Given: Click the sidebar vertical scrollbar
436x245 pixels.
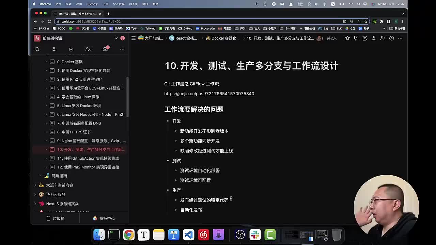Looking at the screenshot, I should tap(128, 97).
